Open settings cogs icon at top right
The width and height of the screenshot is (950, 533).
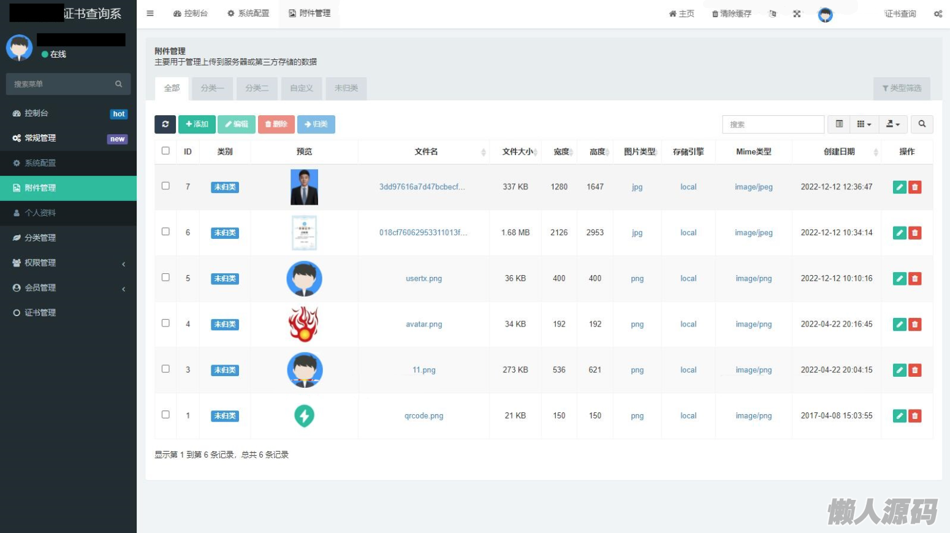938,13
